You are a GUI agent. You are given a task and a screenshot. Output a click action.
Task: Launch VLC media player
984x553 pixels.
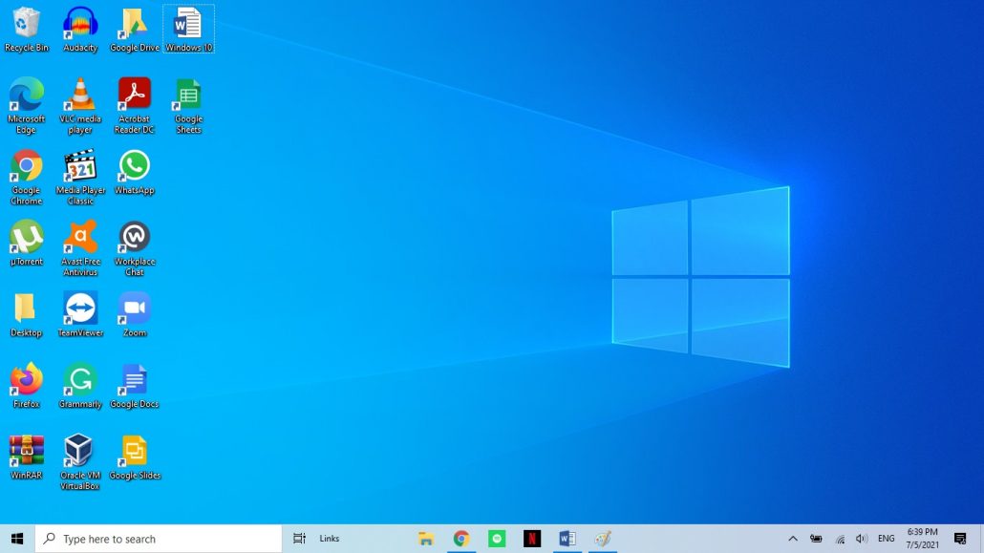[80, 96]
